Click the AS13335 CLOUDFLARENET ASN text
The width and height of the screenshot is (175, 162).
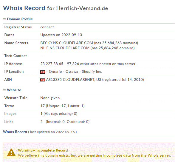[74, 80]
